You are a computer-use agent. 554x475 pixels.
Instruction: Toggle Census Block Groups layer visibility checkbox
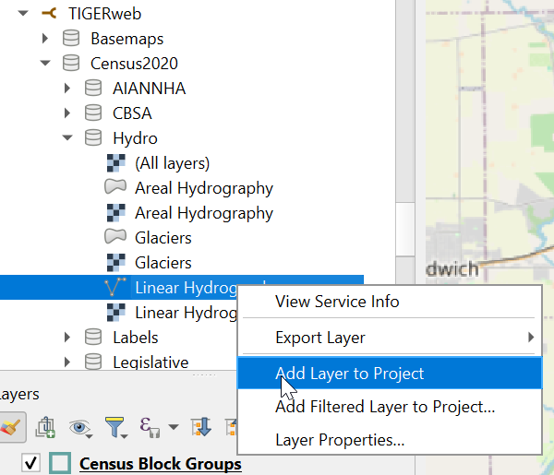[30, 463]
